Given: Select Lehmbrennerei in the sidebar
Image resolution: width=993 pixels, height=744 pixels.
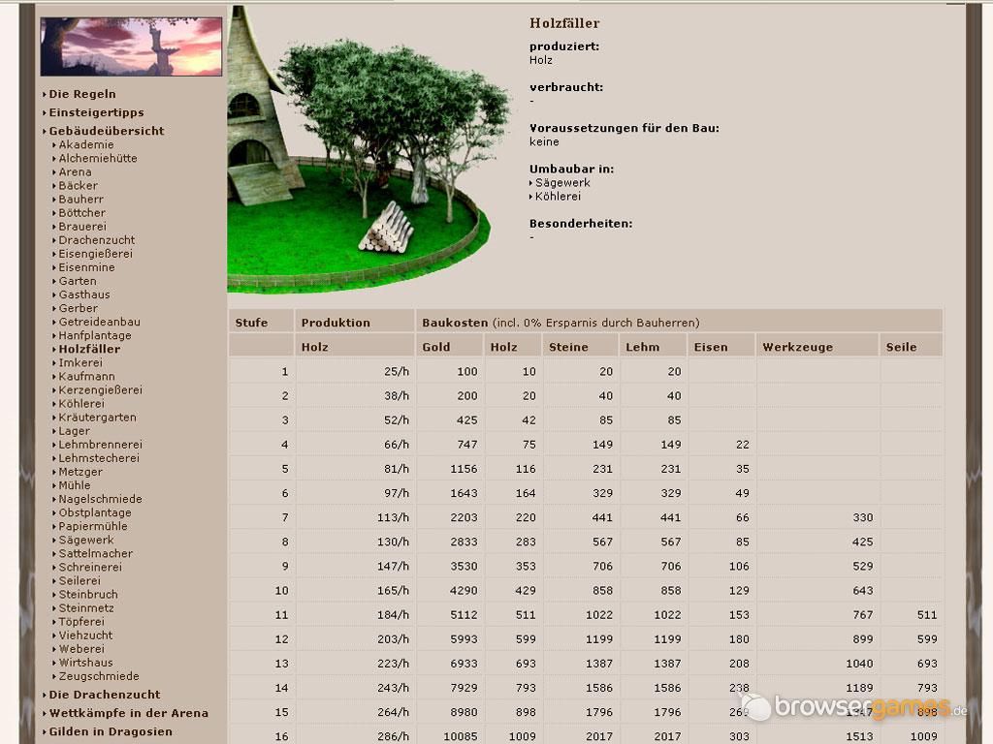Looking at the screenshot, I should pyautogui.click(x=100, y=445).
